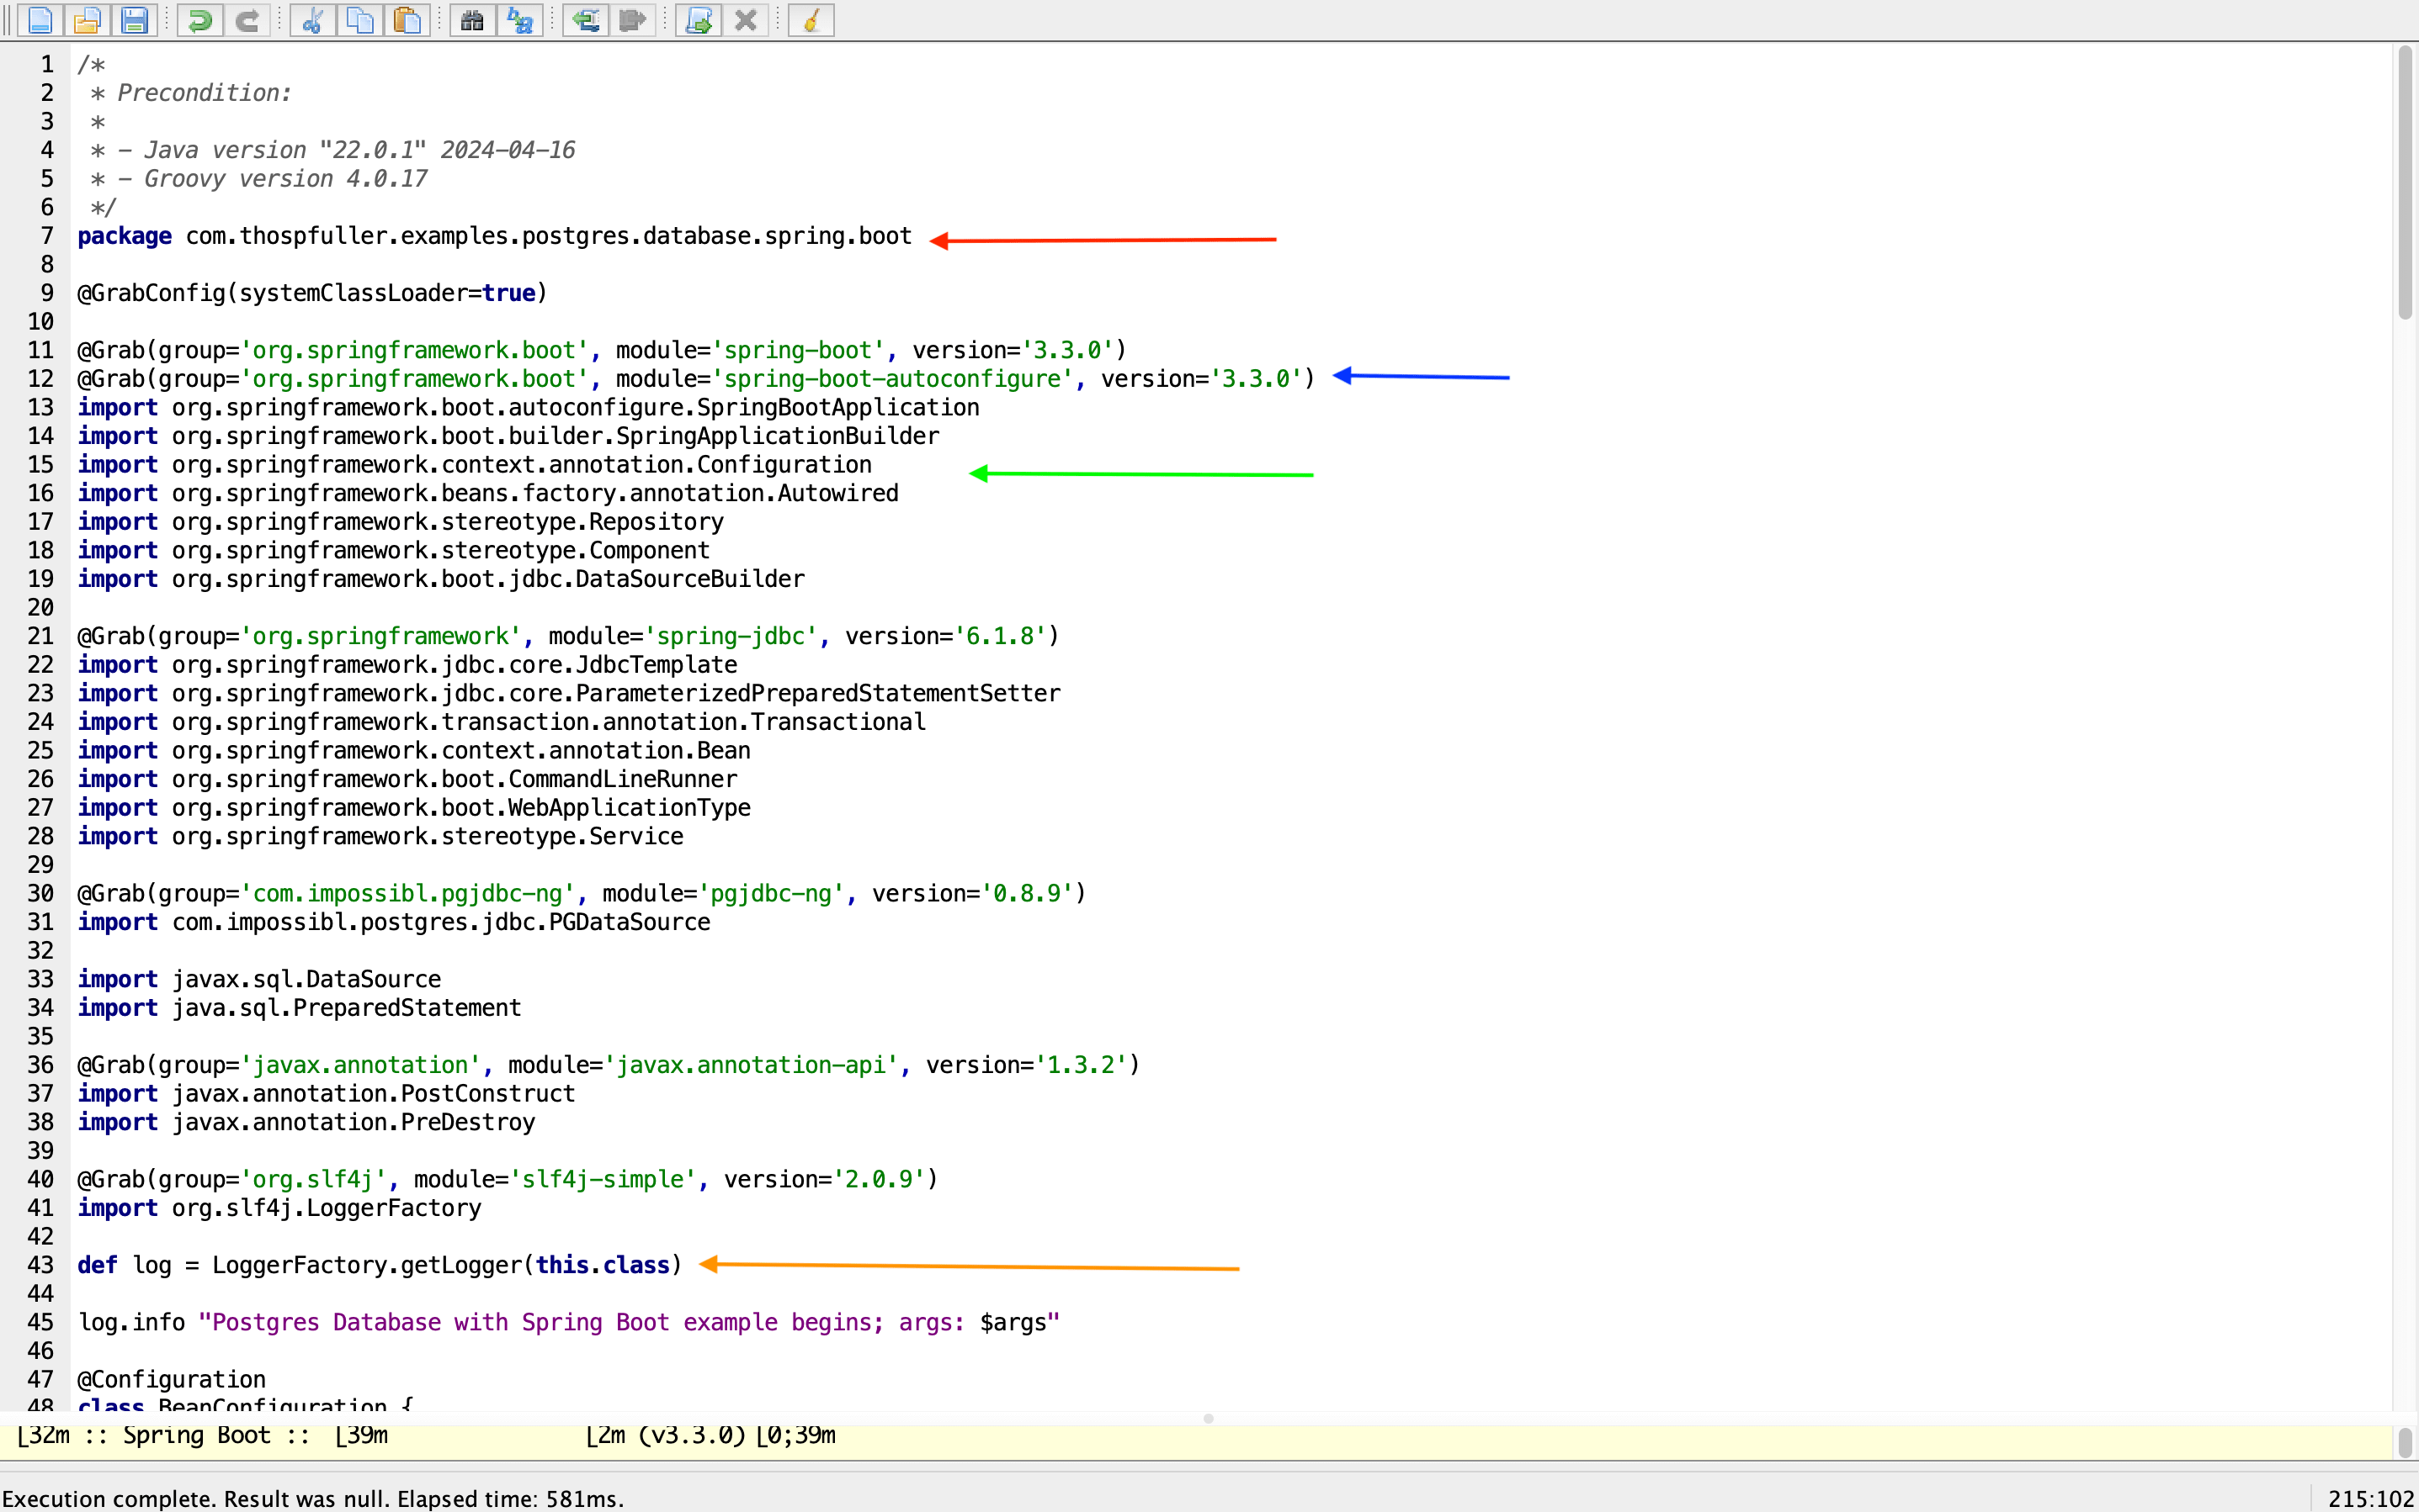The image size is (2419, 1512).
Task: Execute the Groovy script
Action: (x=698, y=20)
